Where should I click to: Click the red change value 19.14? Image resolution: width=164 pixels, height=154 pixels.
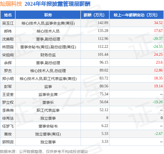[158, 86]
